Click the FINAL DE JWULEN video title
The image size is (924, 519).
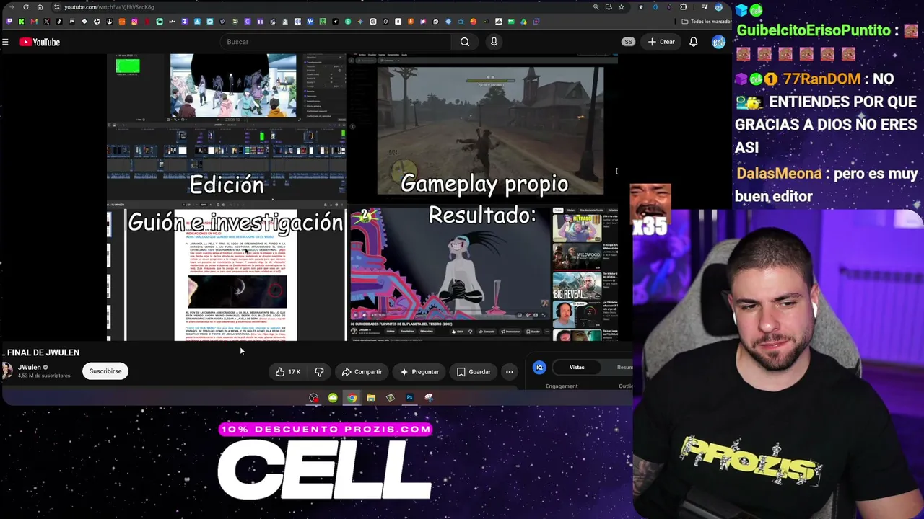coord(42,352)
